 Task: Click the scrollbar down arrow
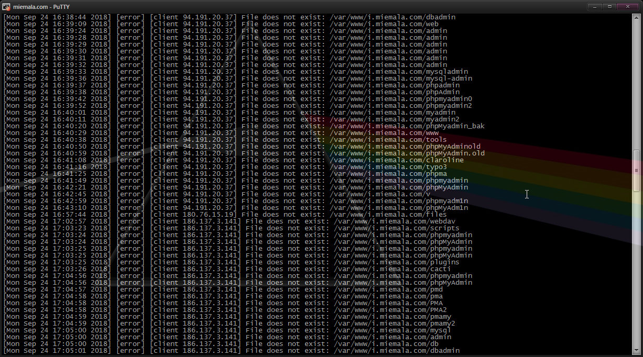point(637,351)
